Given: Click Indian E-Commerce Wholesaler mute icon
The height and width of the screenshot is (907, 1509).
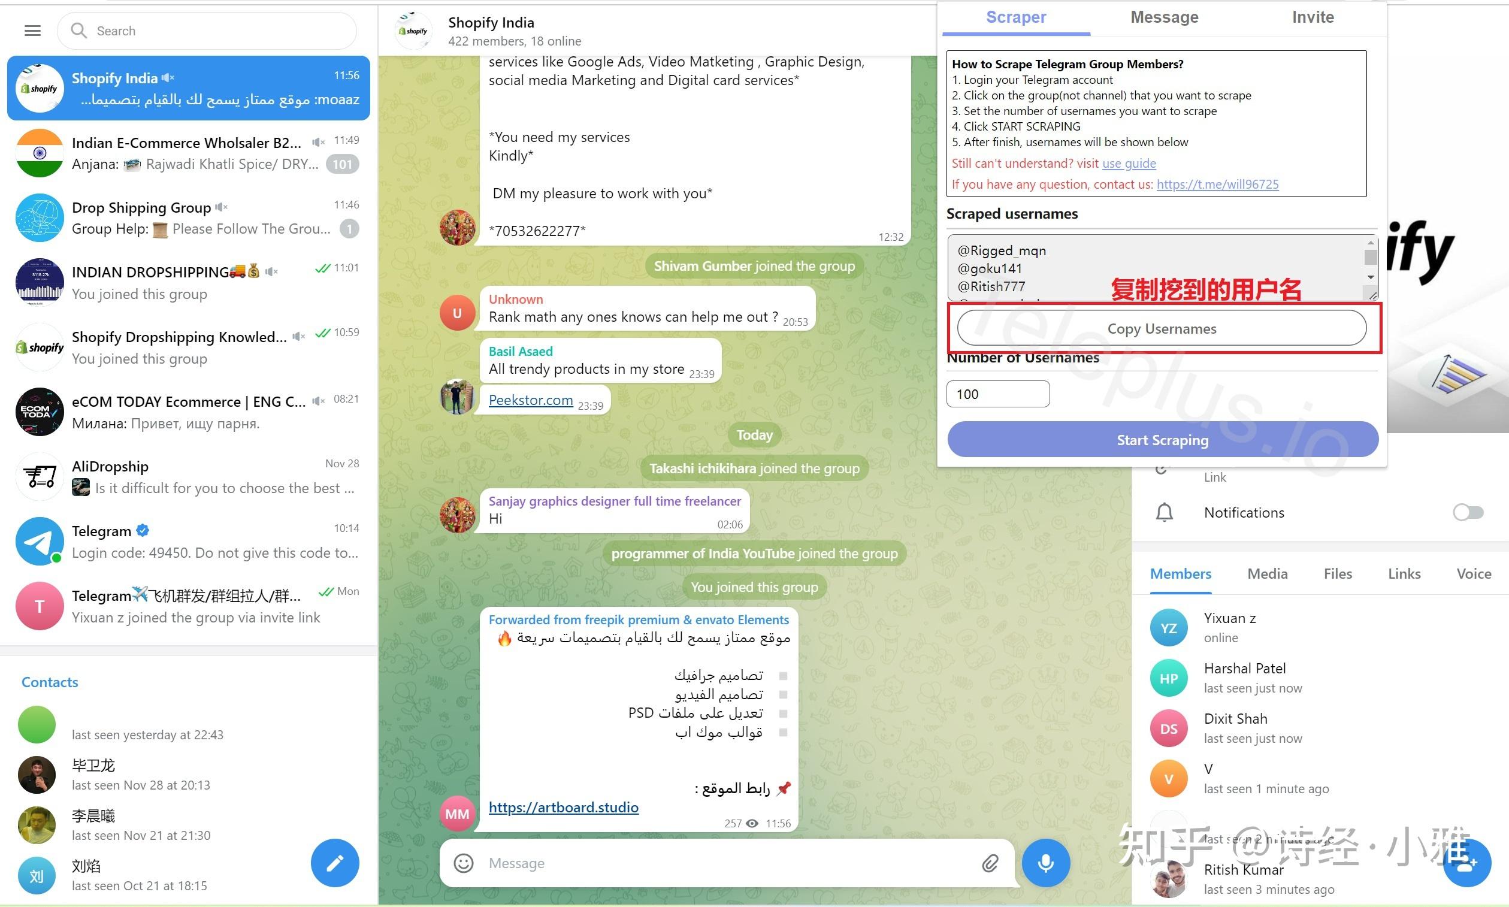Looking at the screenshot, I should pyautogui.click(x=317, y=141).
